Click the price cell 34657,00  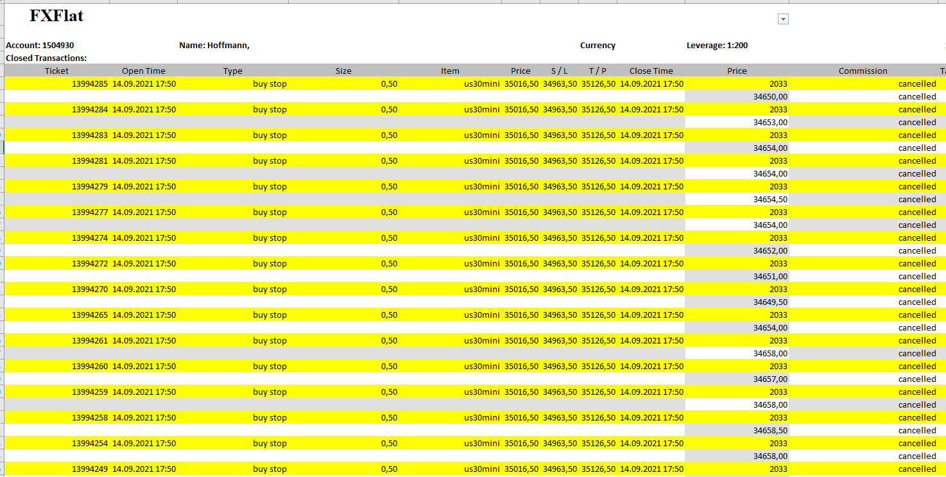[x=770, y=379]
